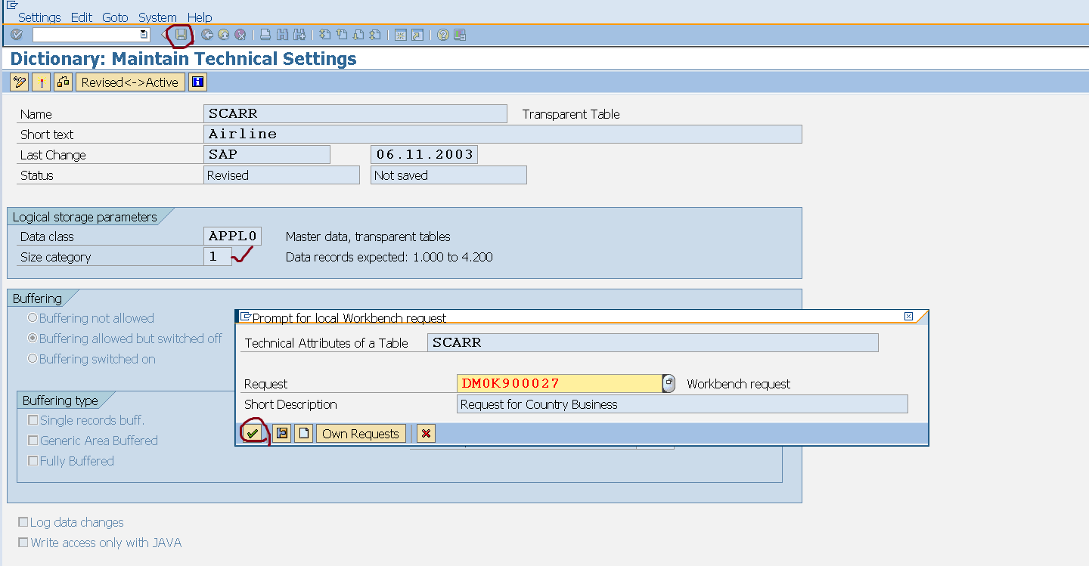Click the Save icon in the toolbar
1089x566 pixels.
(x=181, y=35)
